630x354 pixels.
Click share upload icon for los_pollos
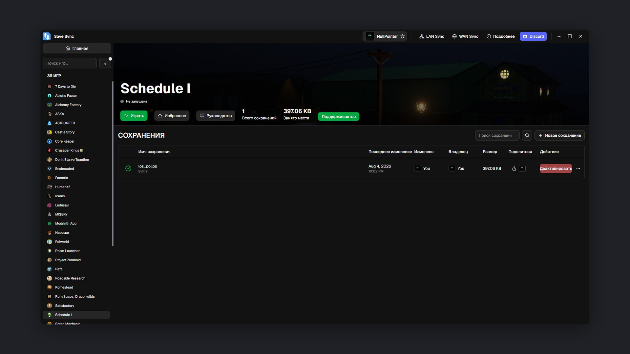click(x=514, y=168)
